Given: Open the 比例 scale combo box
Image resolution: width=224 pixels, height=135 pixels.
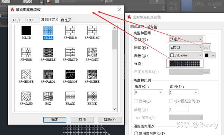Looking at the screenshot, I should click(x=184, y=92).
